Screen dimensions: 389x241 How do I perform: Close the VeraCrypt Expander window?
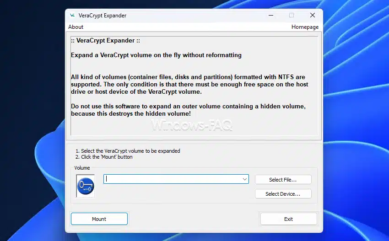click(x=313, y=16)
